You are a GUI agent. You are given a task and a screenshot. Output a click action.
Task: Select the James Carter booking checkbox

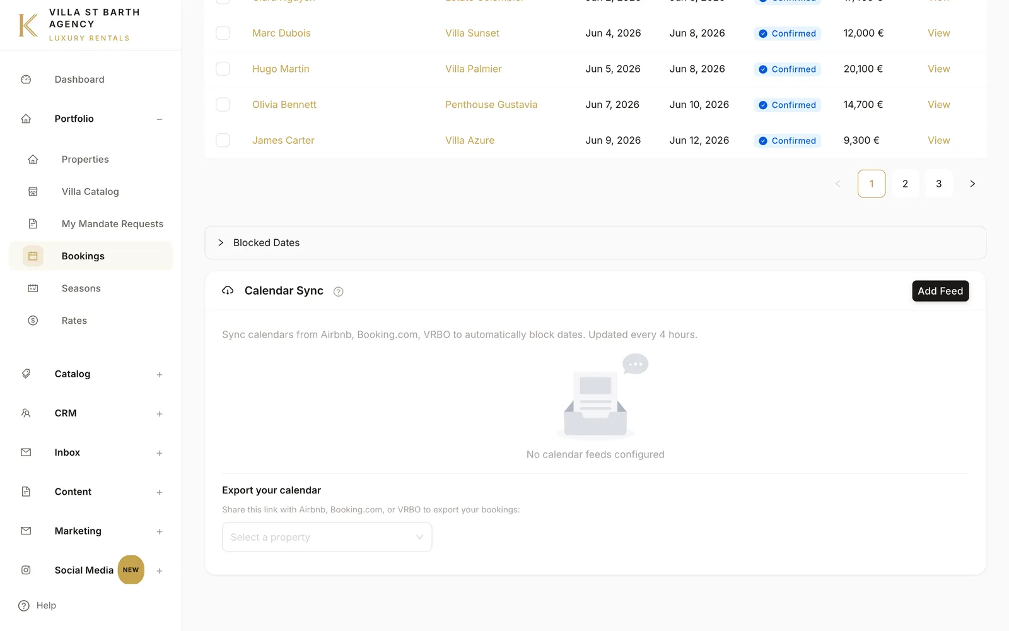coord(223,140)
